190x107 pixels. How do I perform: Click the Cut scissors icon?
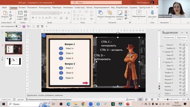click(10, 12)
